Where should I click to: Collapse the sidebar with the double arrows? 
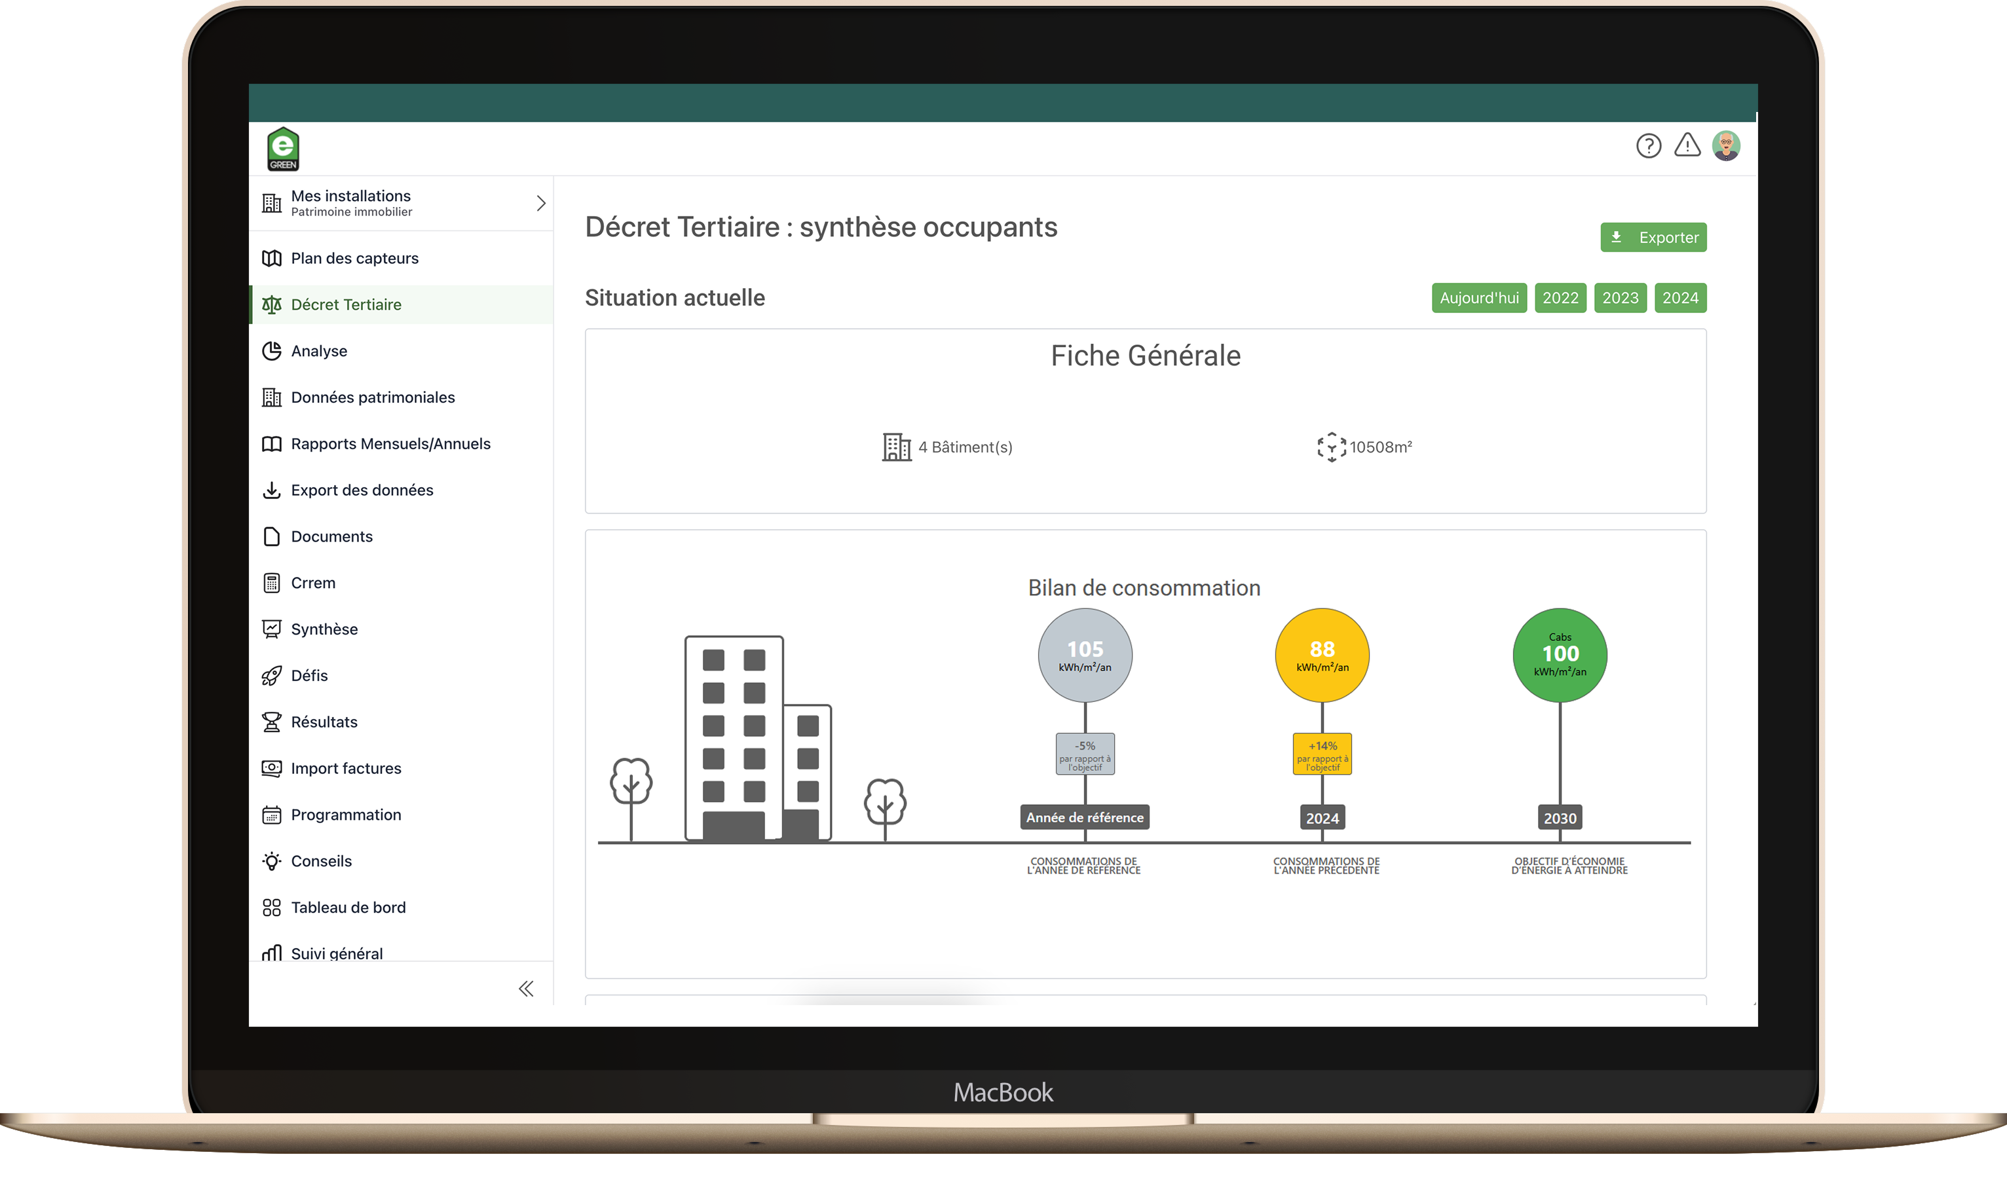(x=527, y=987)
